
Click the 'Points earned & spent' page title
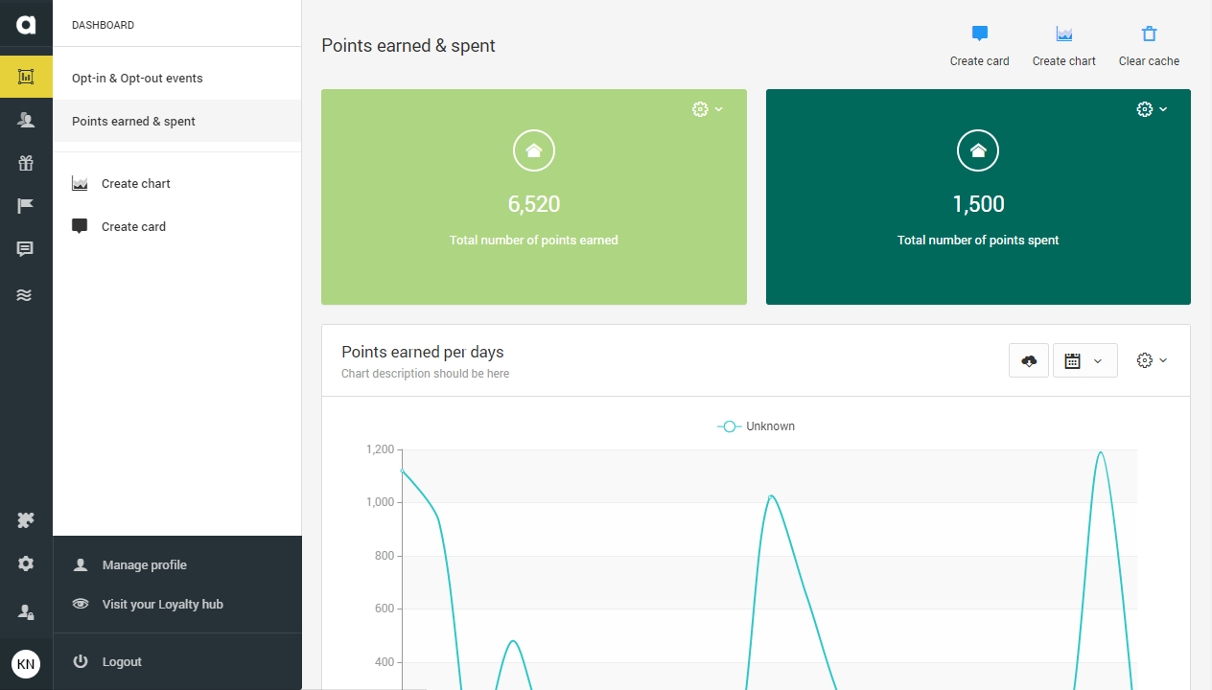point(408,45)
